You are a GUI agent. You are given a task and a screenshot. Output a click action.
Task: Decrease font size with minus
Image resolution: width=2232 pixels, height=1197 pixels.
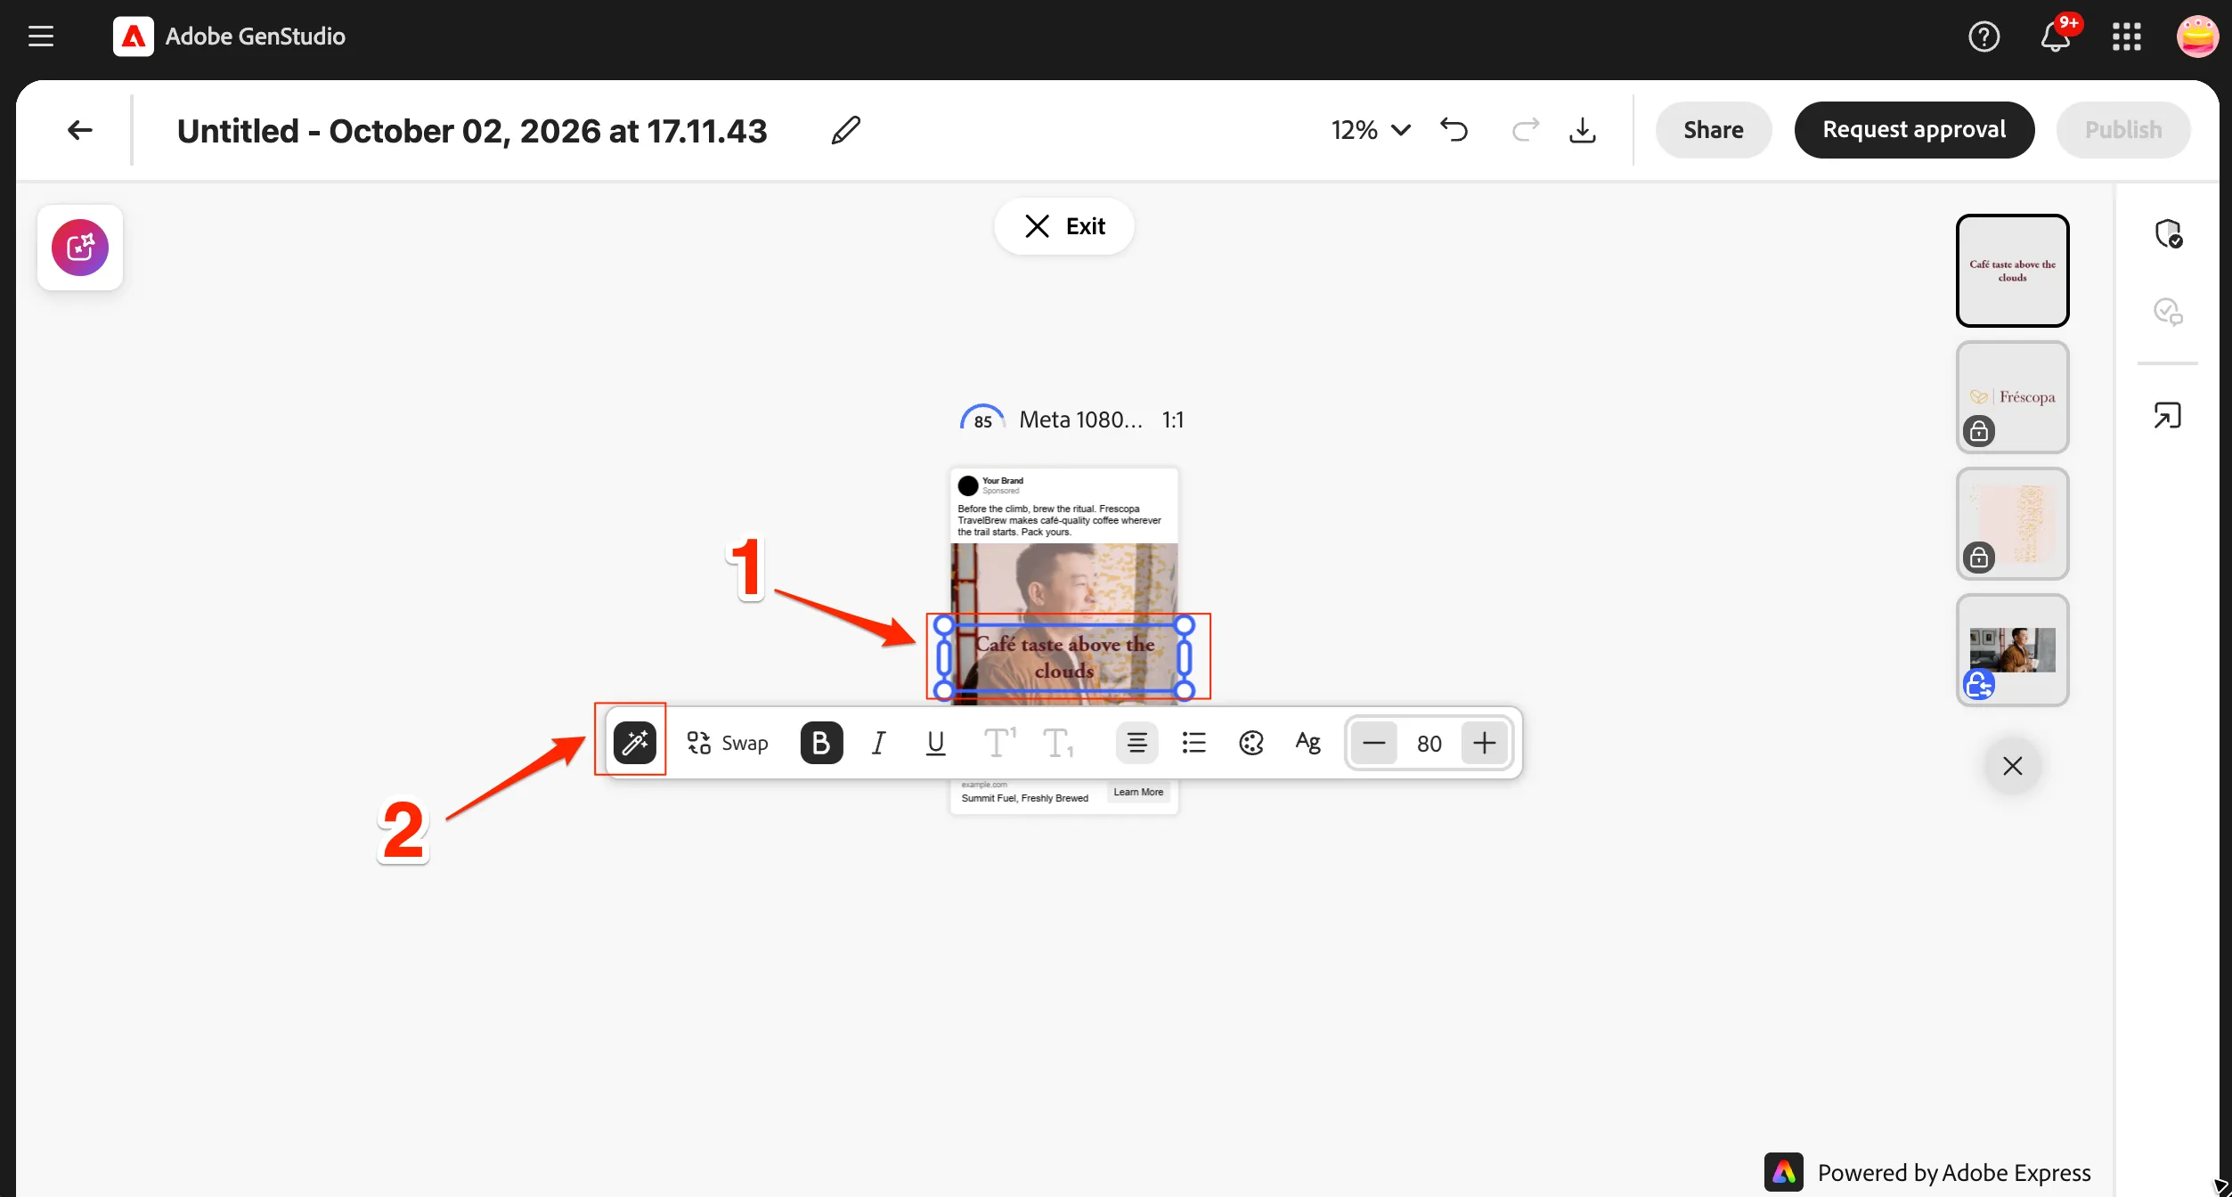point(1373,743)
